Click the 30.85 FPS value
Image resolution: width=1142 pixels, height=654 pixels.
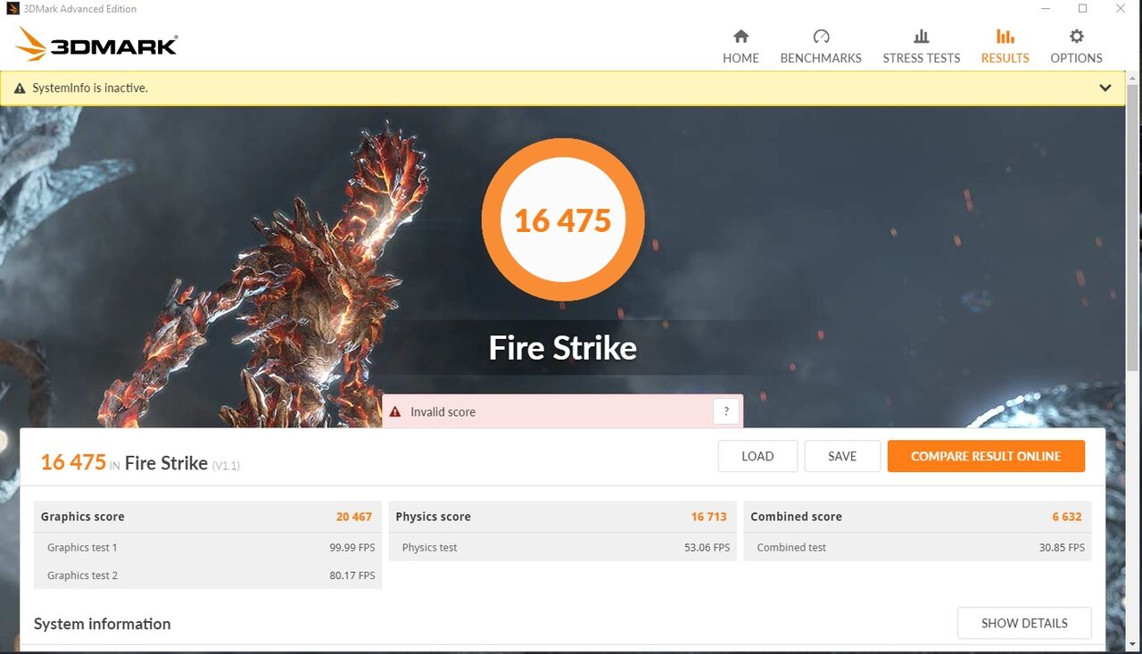tap(1062, 548)
